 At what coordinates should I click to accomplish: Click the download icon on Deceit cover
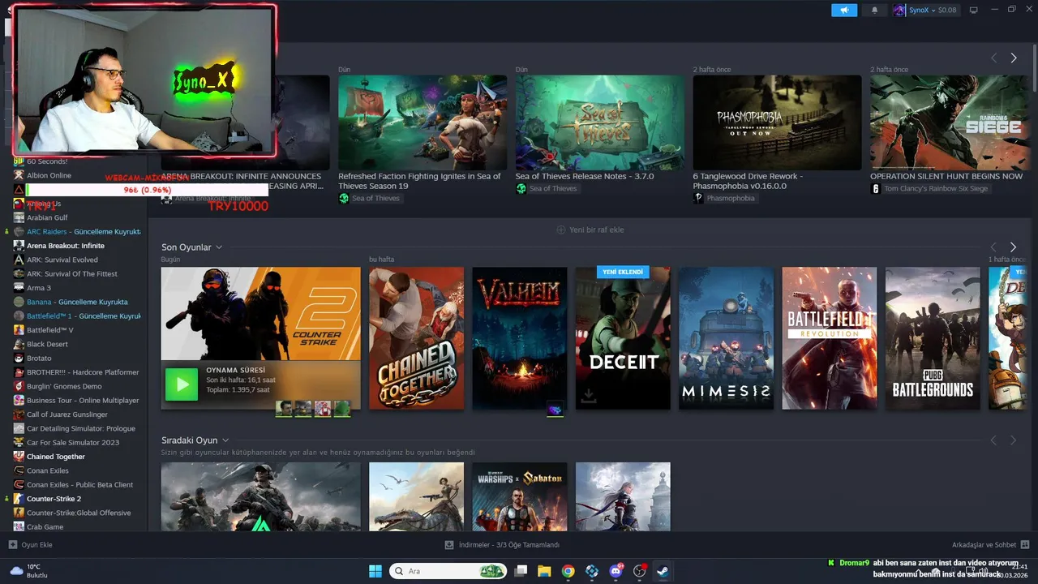coord(589,396)
